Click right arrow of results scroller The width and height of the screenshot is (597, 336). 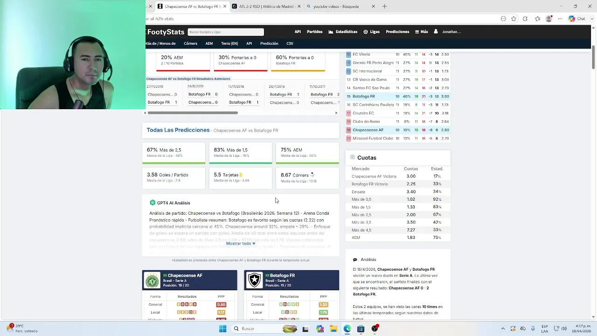pyautogui.click(x=336, y=112)
